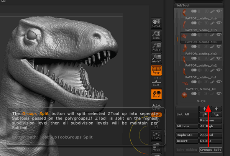This screenshot has height=156, width=230.
Task: Hide the RAPTOR_detailing_fix3 subtool
Action: point(219,46)
